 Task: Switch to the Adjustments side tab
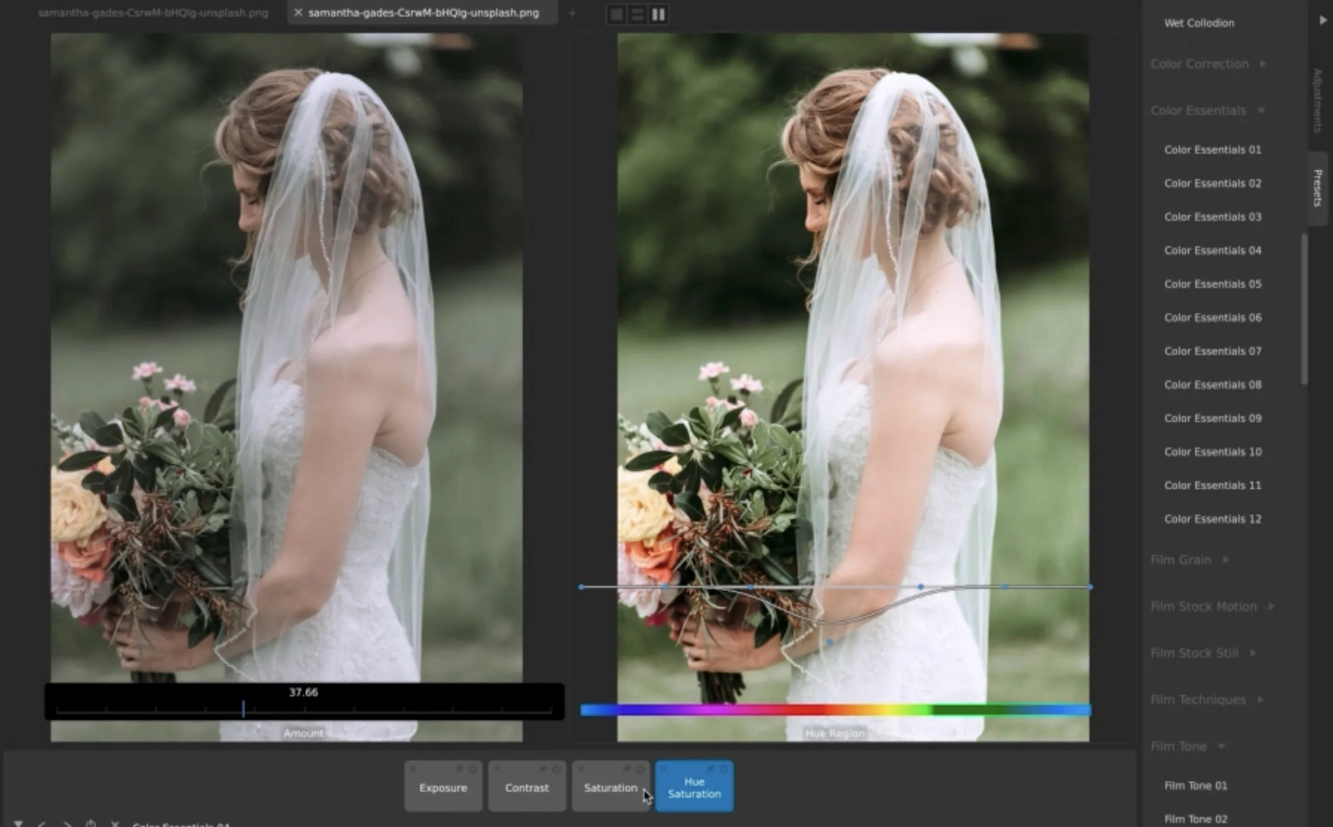[1318, 101]
